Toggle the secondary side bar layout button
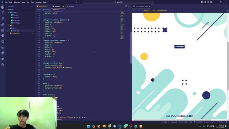This screenshot has height=129, width=229. click(x=208, y=2)
